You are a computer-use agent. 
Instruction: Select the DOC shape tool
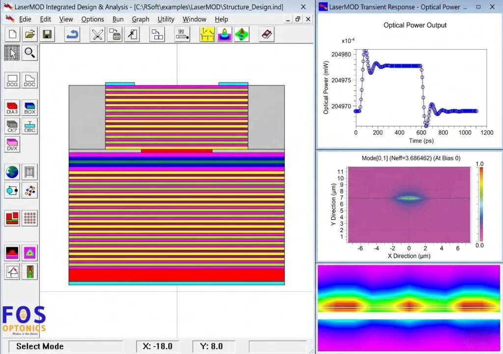(29, 80)
